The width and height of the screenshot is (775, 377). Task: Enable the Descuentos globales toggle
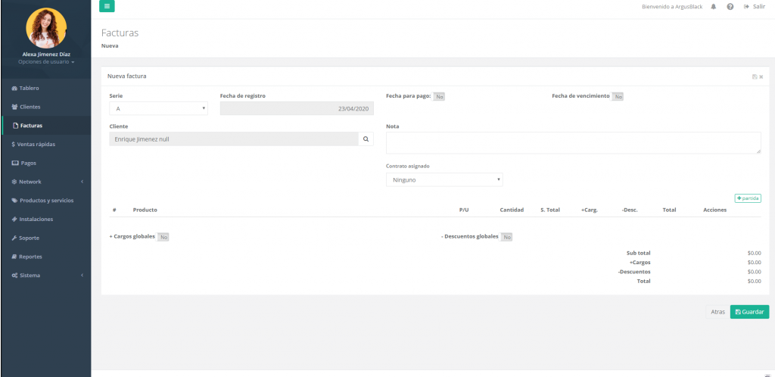pos(506,237)
